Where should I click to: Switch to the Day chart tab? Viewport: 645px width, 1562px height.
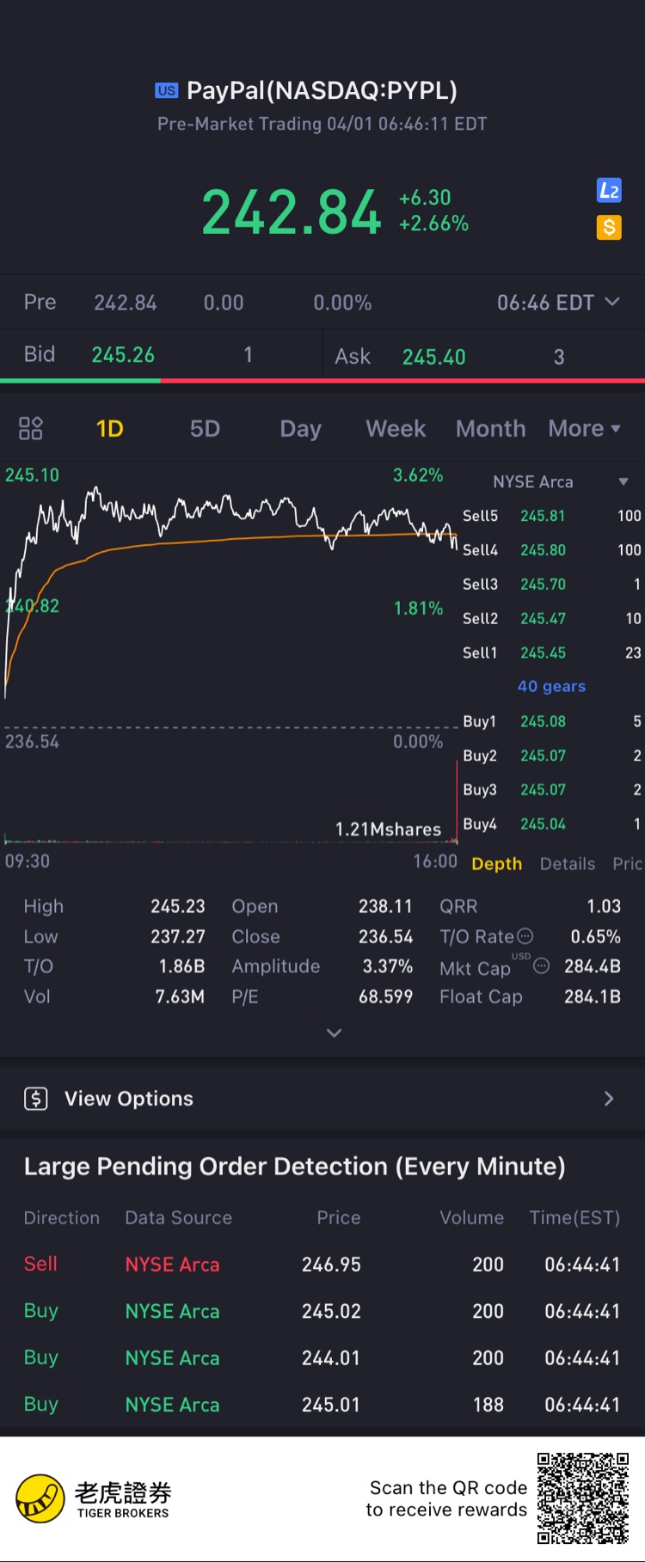pyautogui.click(x=300, y=428)
